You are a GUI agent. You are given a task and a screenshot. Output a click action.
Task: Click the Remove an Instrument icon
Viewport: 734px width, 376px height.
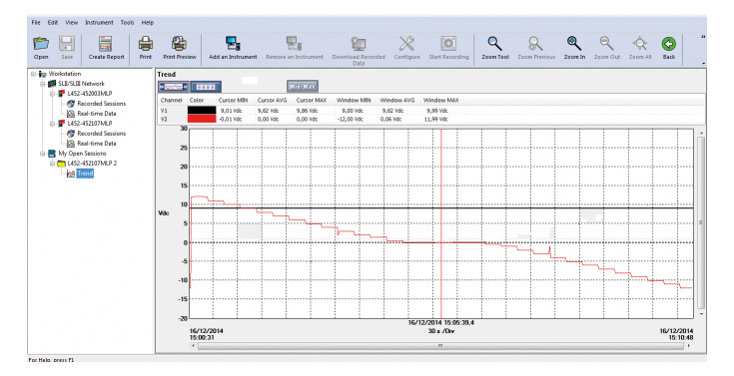pos(295,44)
